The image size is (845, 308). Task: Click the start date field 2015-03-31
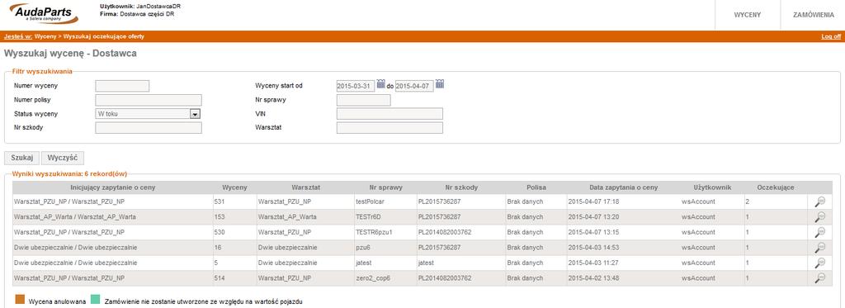[x=355, y=87]
